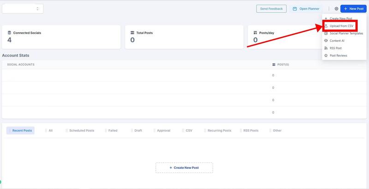Click the Account Stats heading
Image resolution: width=369 pixels, height=189 pixels.
(x=16, y=55)
